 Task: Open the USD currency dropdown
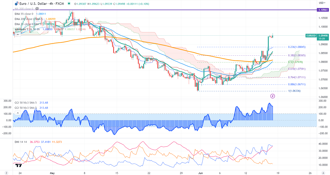point(321,3)
